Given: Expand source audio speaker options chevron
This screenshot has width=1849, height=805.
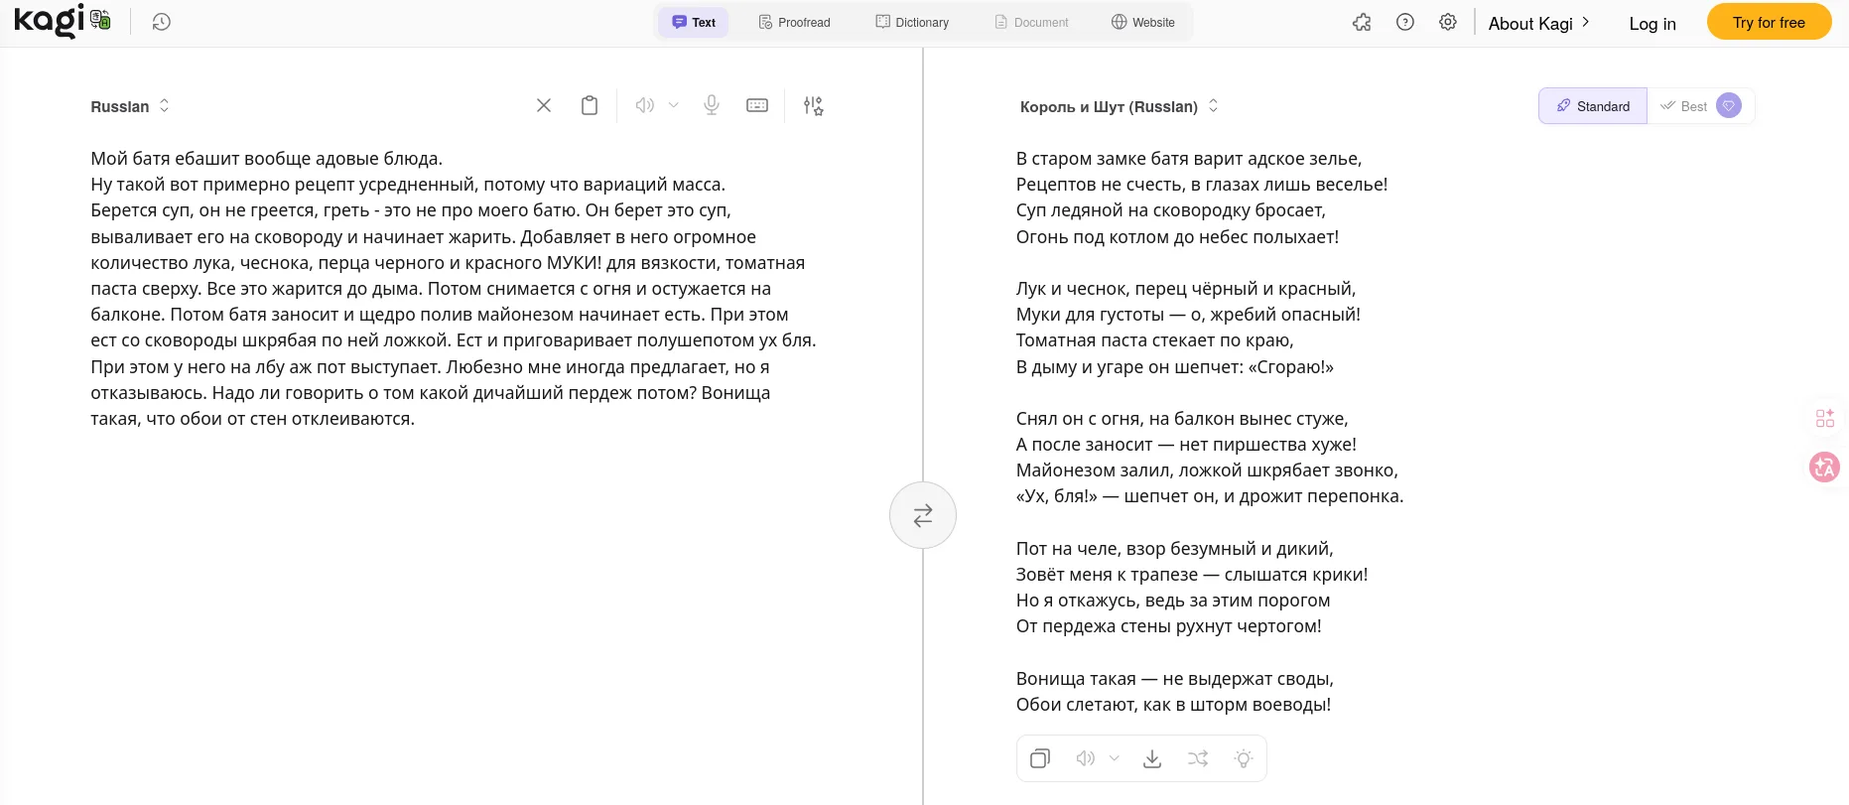Looking at the screenshot, I should [x=674, y=105].
